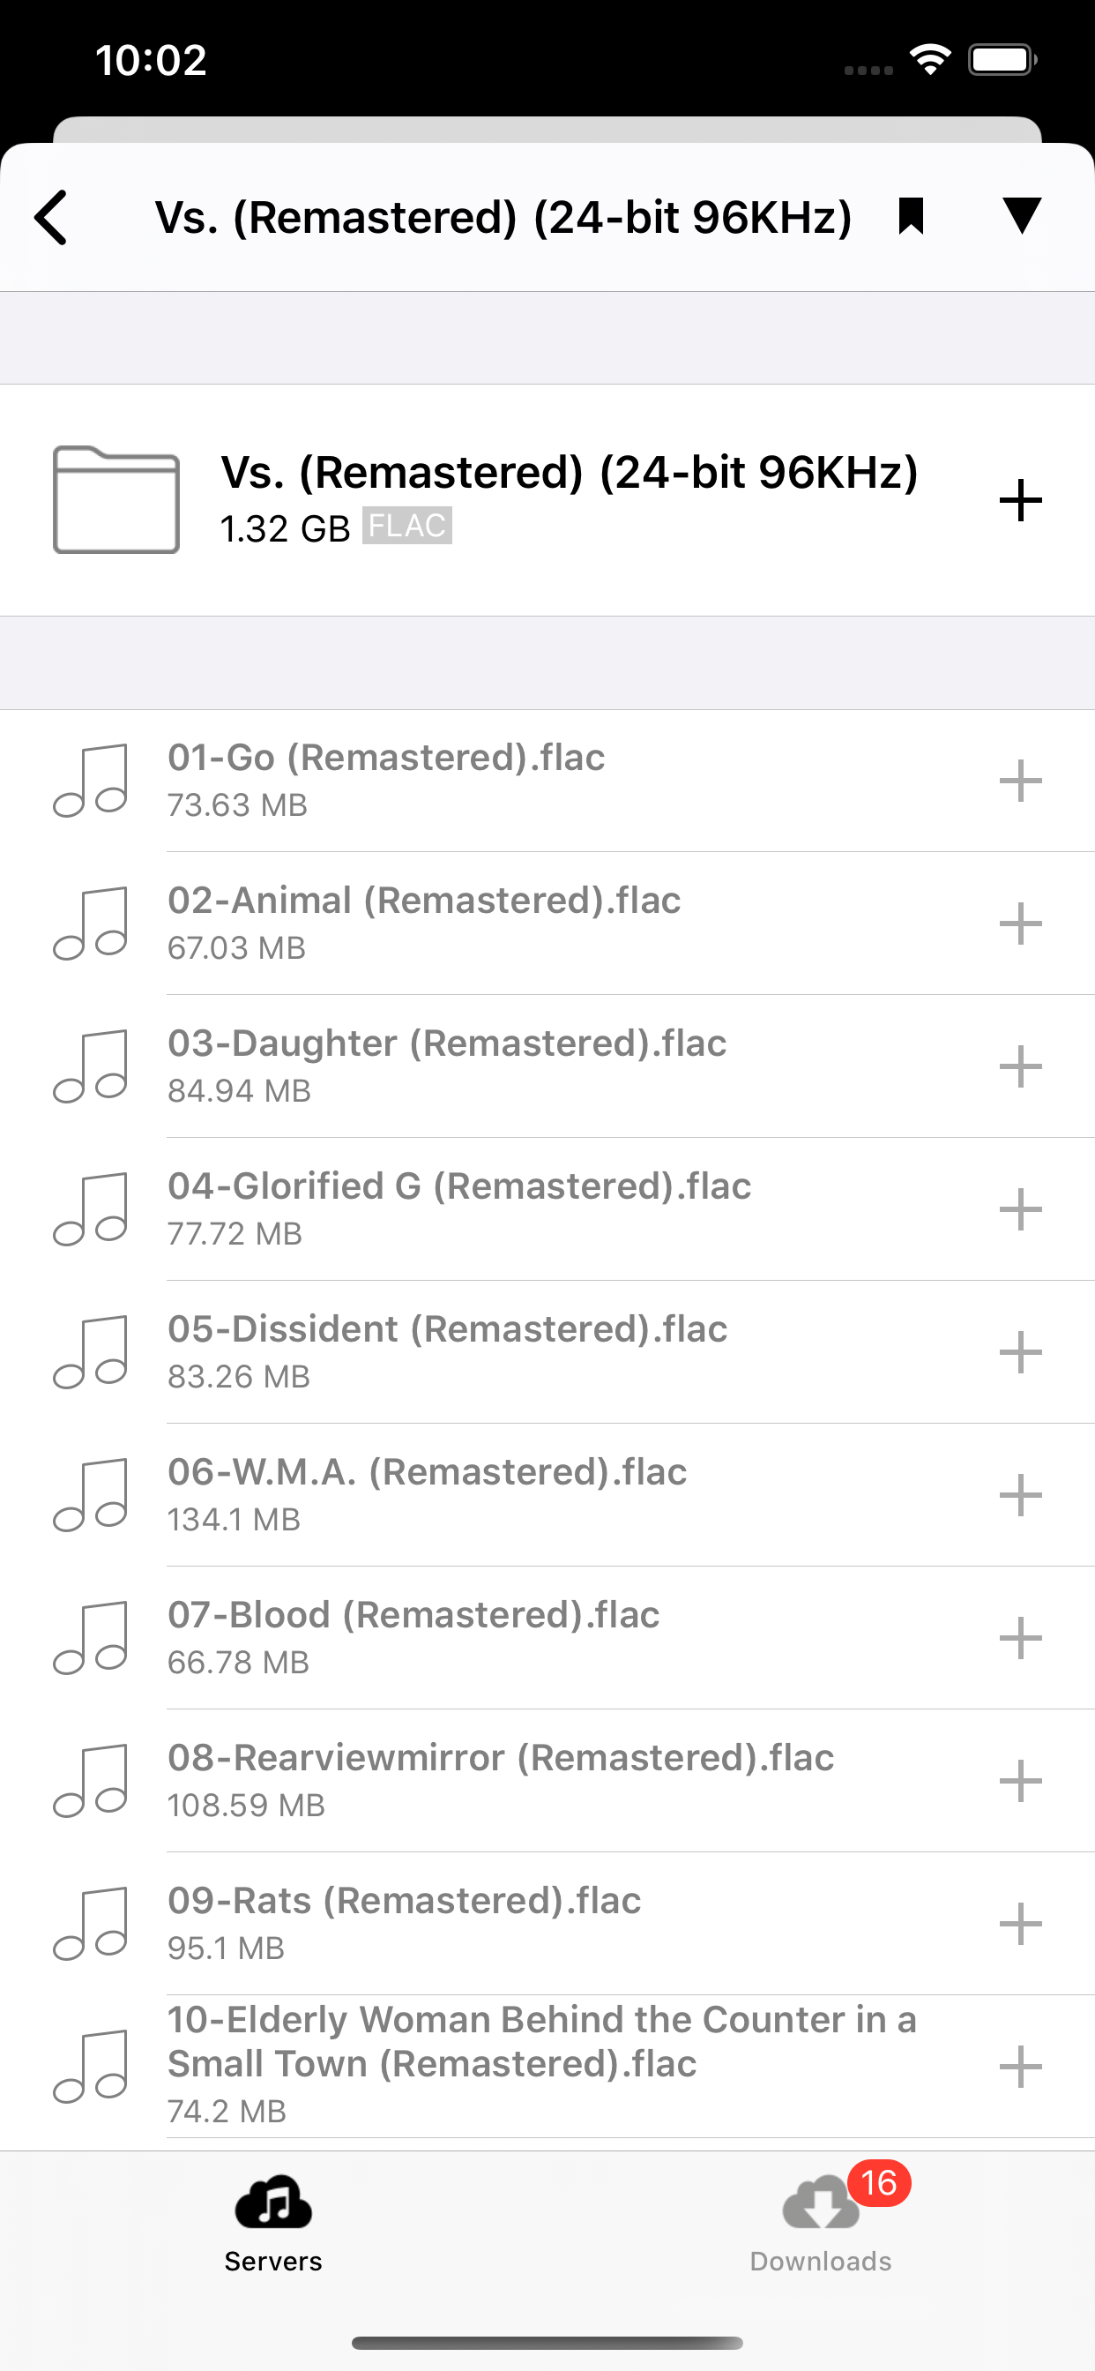Add 01-Go (Remastered).flac with plus
The height and width of the screenshot is (2371, 1095).
1019,782
